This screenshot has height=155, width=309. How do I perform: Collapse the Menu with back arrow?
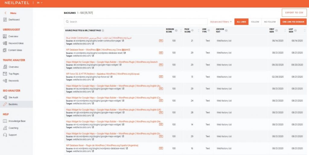click(5, 13)
